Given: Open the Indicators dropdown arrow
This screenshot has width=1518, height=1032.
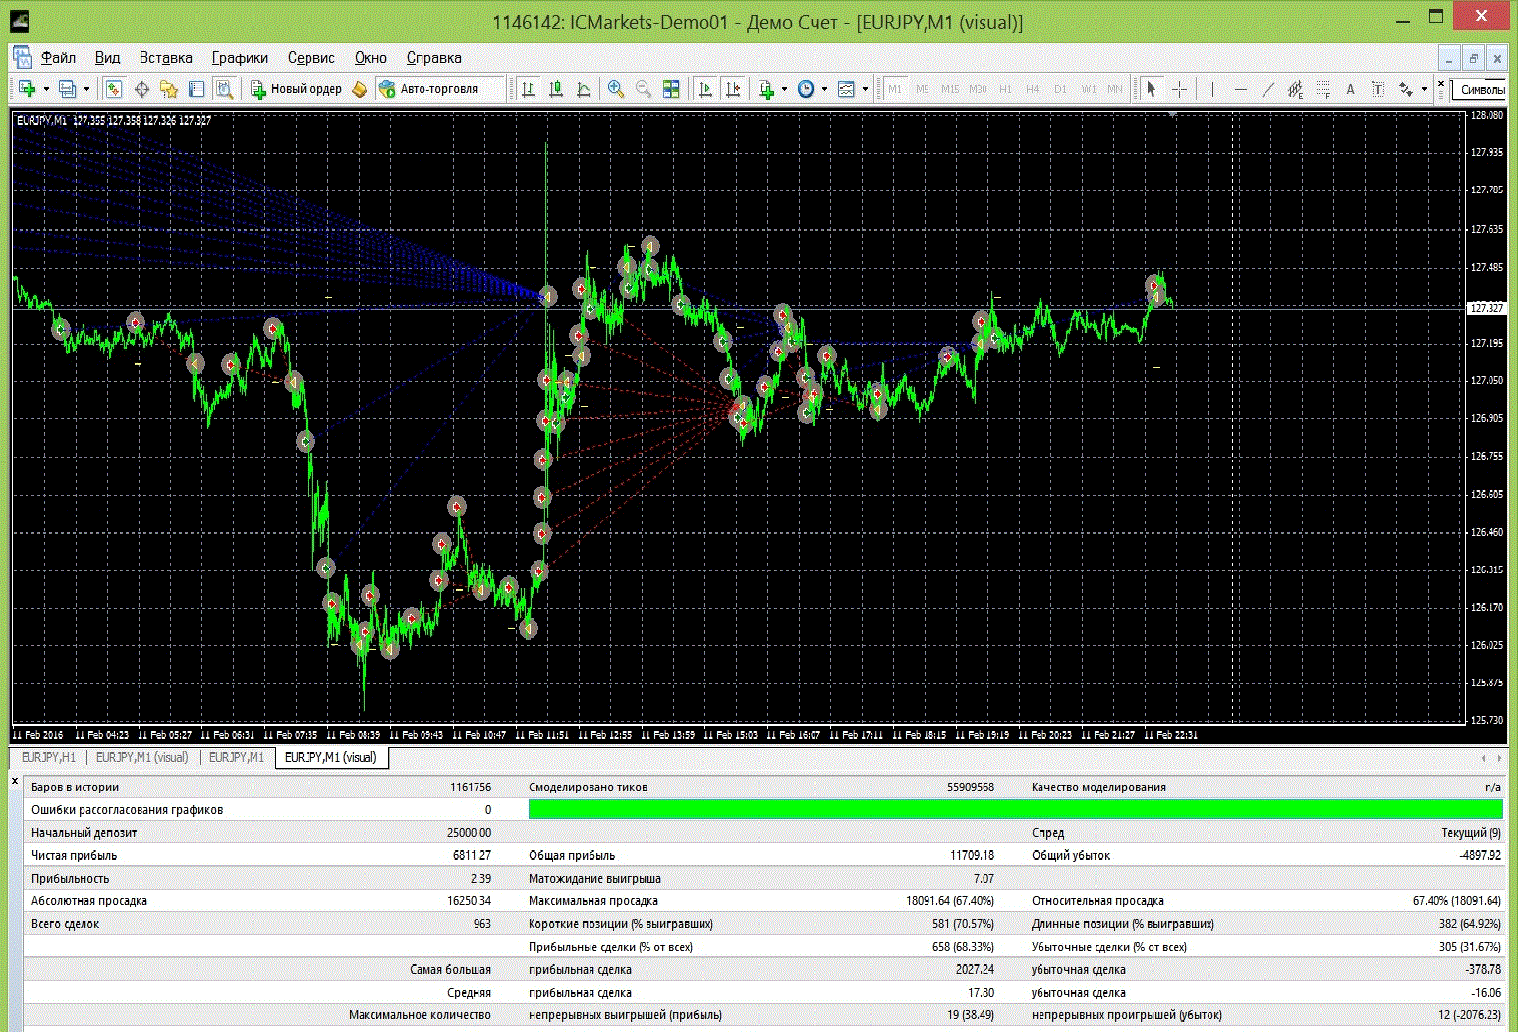Looking at the screenshot, I should (784, 89).
